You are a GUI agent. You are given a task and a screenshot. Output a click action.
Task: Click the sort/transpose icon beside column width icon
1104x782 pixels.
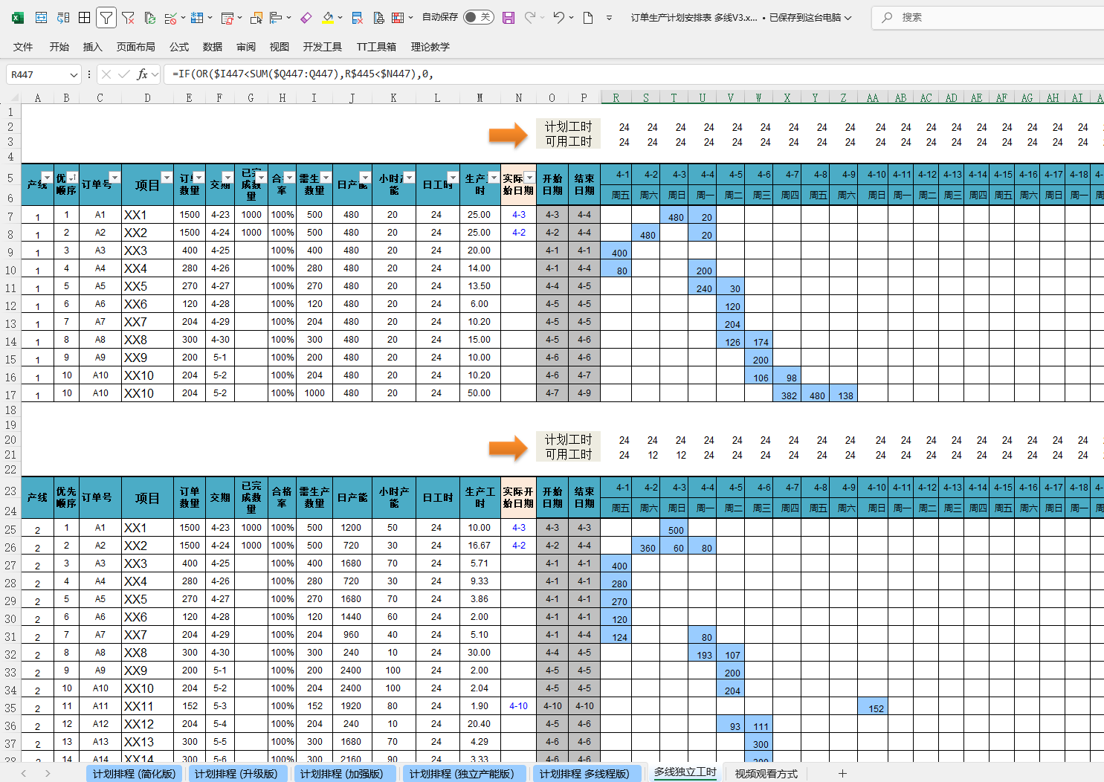(63, 17)
